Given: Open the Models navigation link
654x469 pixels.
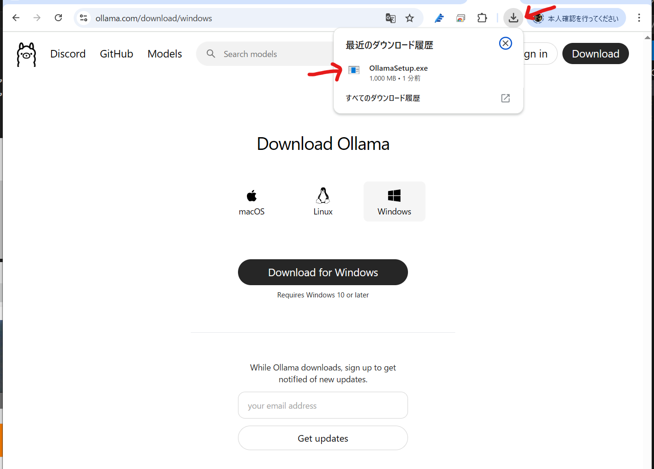Looking at the screenshot, I should 165,54.
